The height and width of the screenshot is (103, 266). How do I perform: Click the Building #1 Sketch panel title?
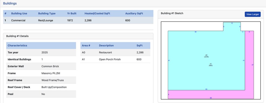tap(172, 13)
